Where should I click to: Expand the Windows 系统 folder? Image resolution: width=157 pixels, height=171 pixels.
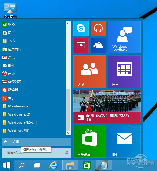[x=16, y=114]
